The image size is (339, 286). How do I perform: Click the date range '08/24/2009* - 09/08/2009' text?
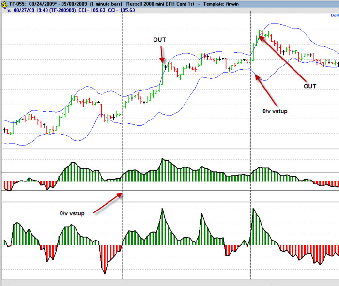click(x=58, y=4)
